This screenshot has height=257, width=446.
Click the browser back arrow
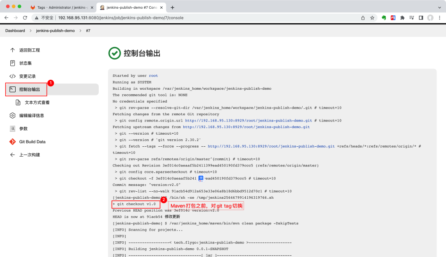pos(6,18)
